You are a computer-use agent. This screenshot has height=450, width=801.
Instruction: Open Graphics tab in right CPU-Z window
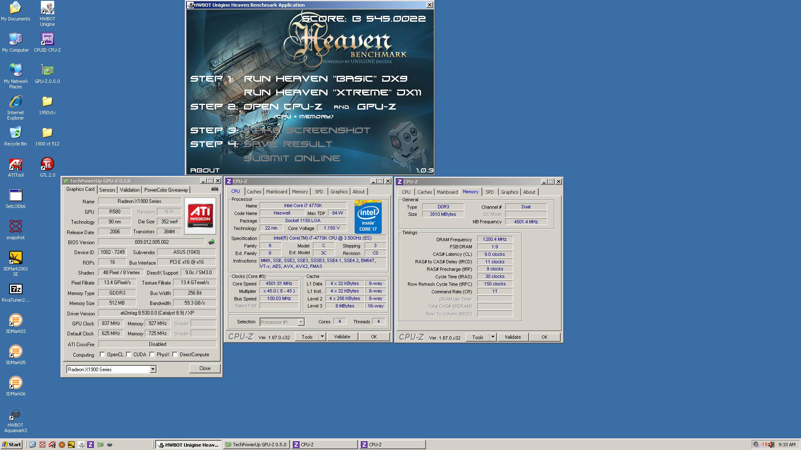509,192
